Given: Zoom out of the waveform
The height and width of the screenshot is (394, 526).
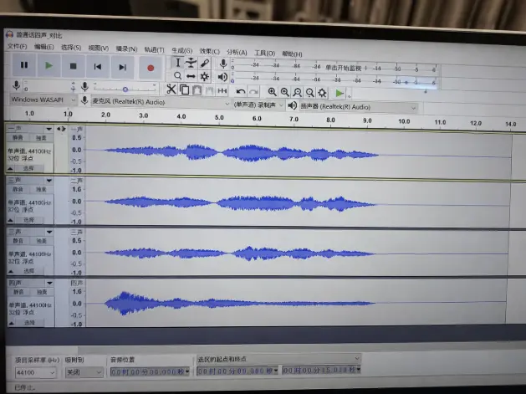Looking at the screenshot, I should click(x=285, y=92).
